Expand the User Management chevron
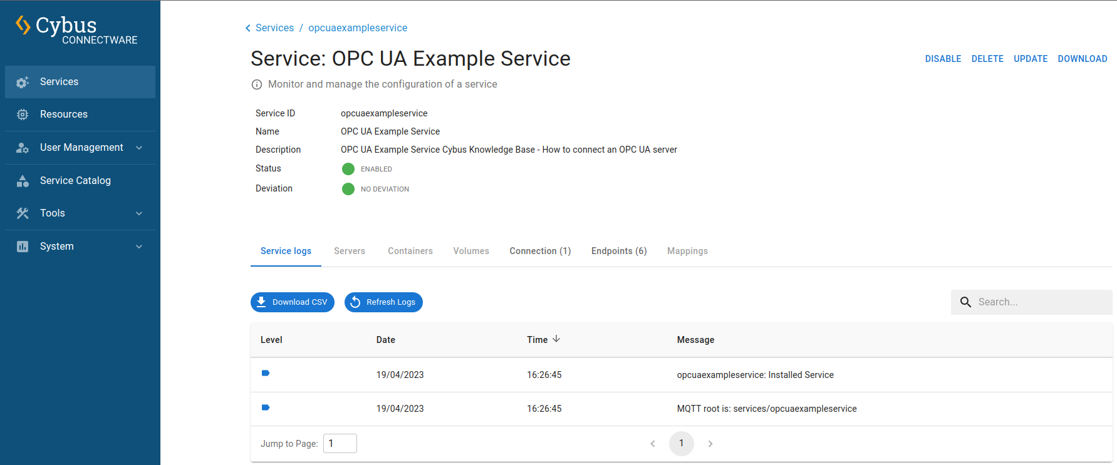1117x465 pixels. point(139,148)
